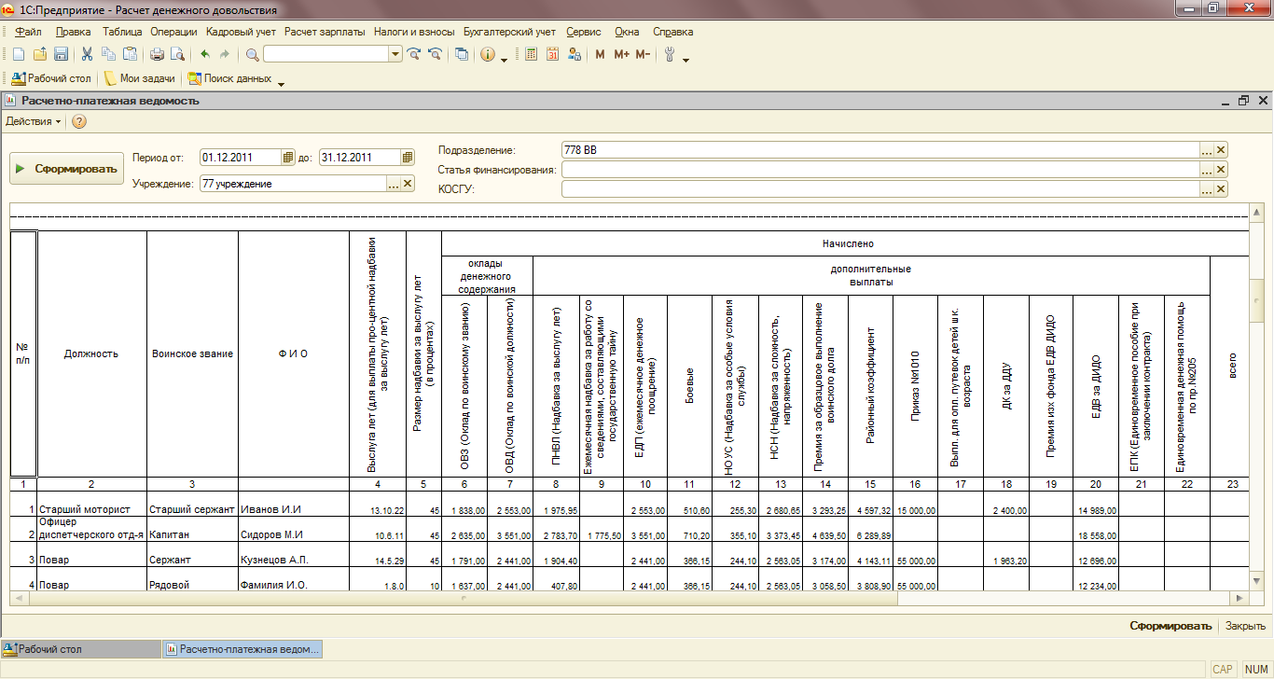Open the Таблица menu
The height and width of the screenshot is (679, 1274).
pos(122,32)
